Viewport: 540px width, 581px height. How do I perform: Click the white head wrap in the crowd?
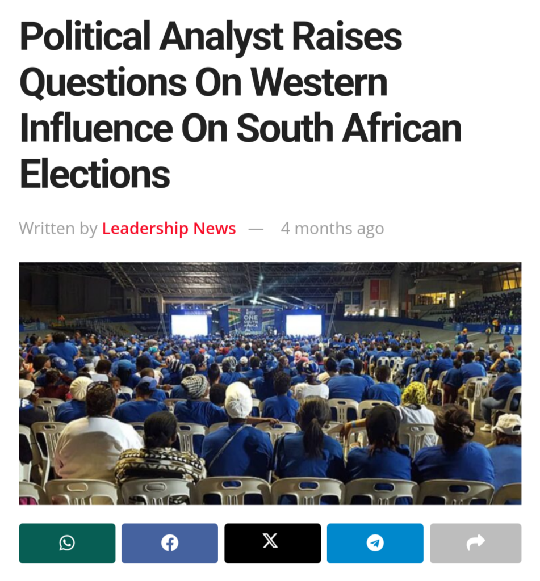pos(238,400)
